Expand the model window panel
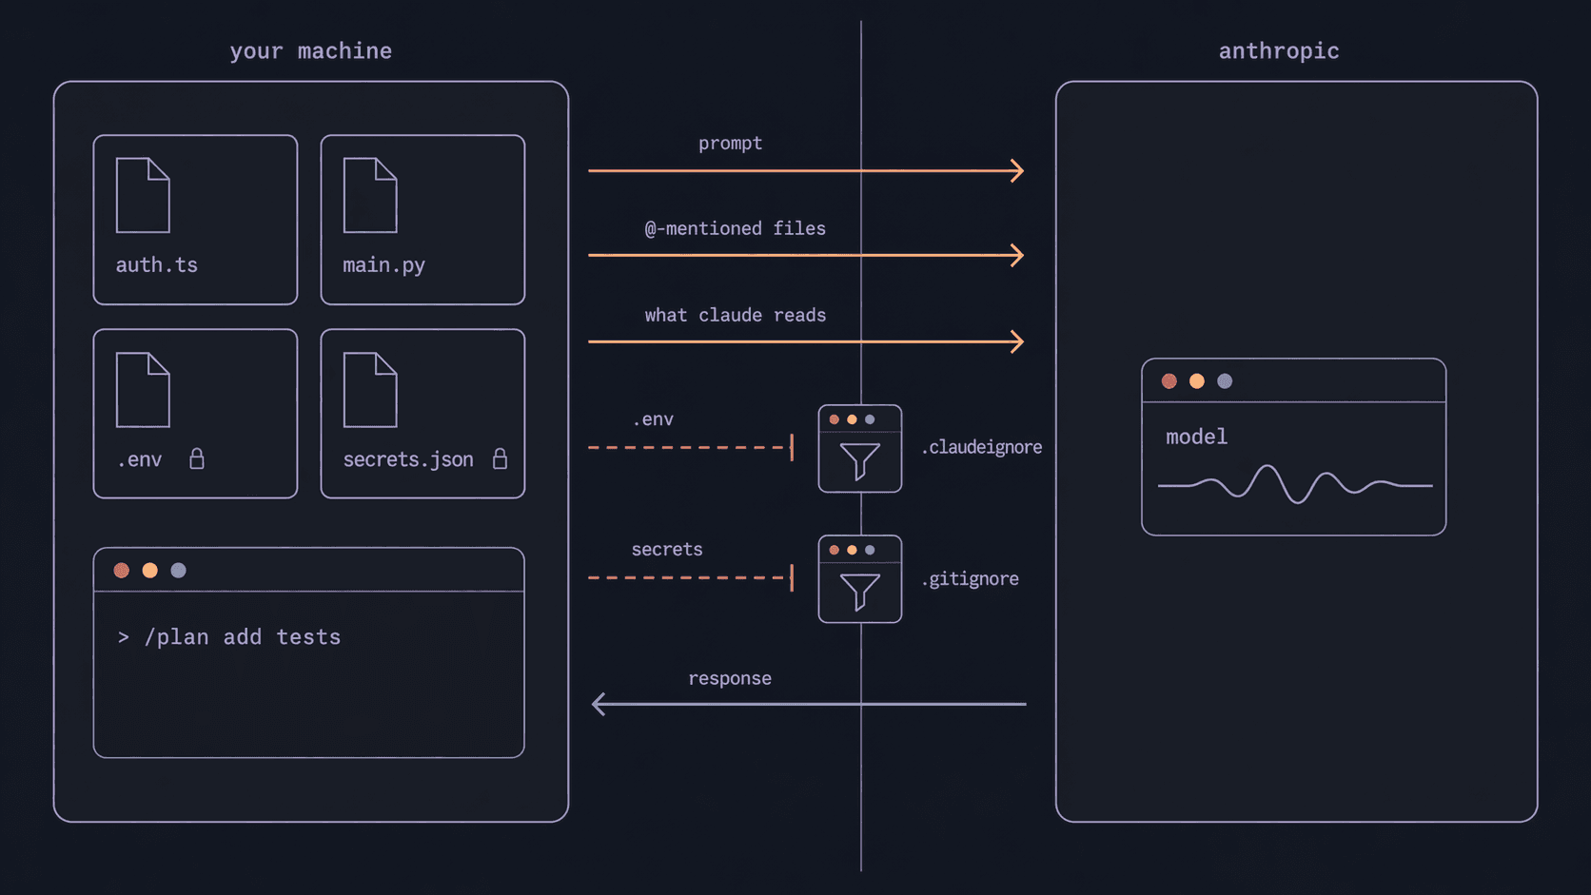This screenshot has height=895, width=1591. pos(1294,445)
